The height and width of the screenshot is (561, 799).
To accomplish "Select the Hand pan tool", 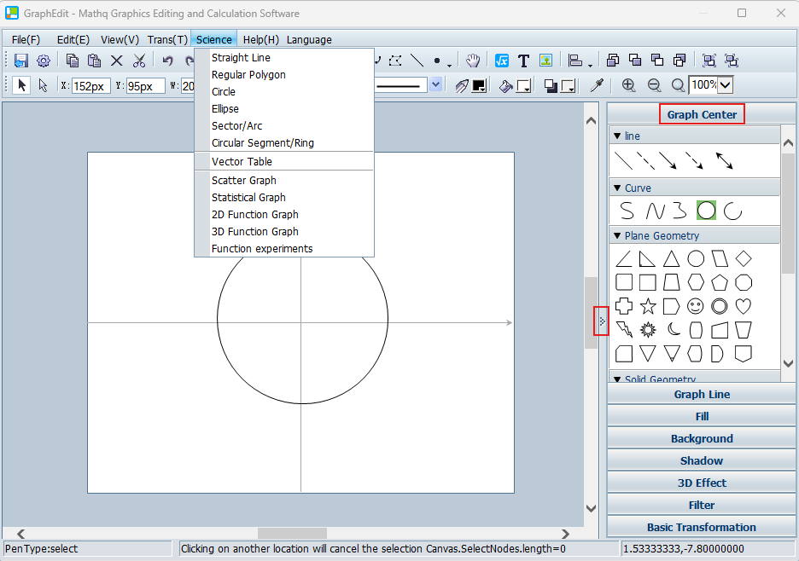I will 472,61.
